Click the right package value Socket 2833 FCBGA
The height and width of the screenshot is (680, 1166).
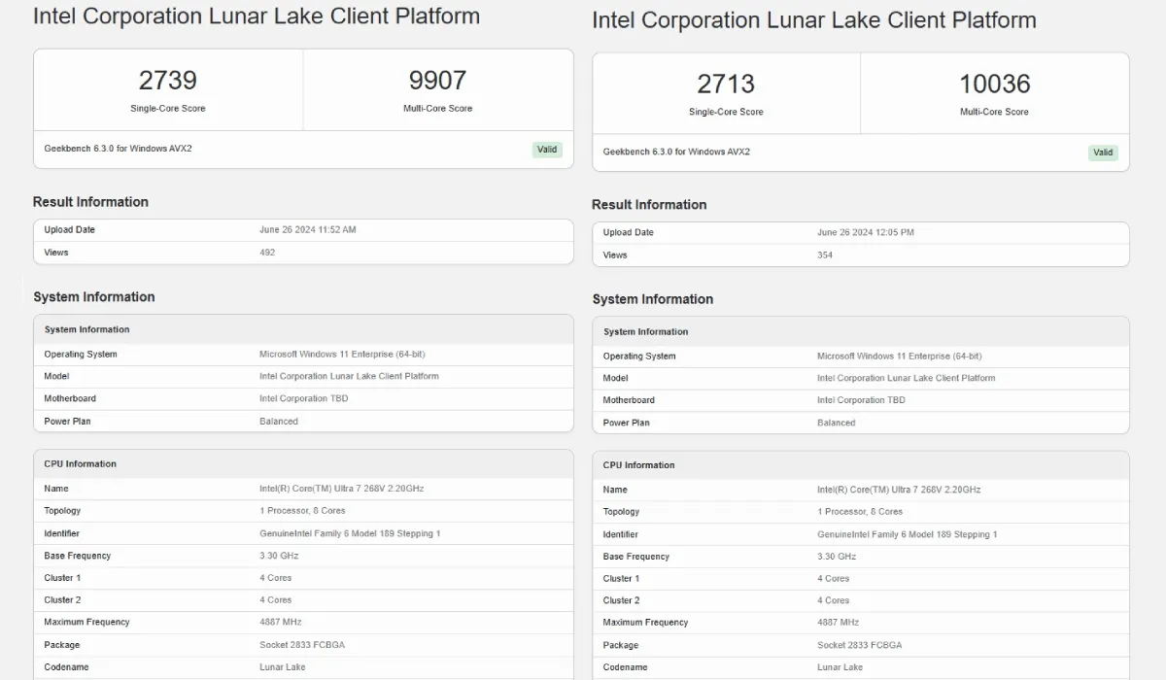860,646
